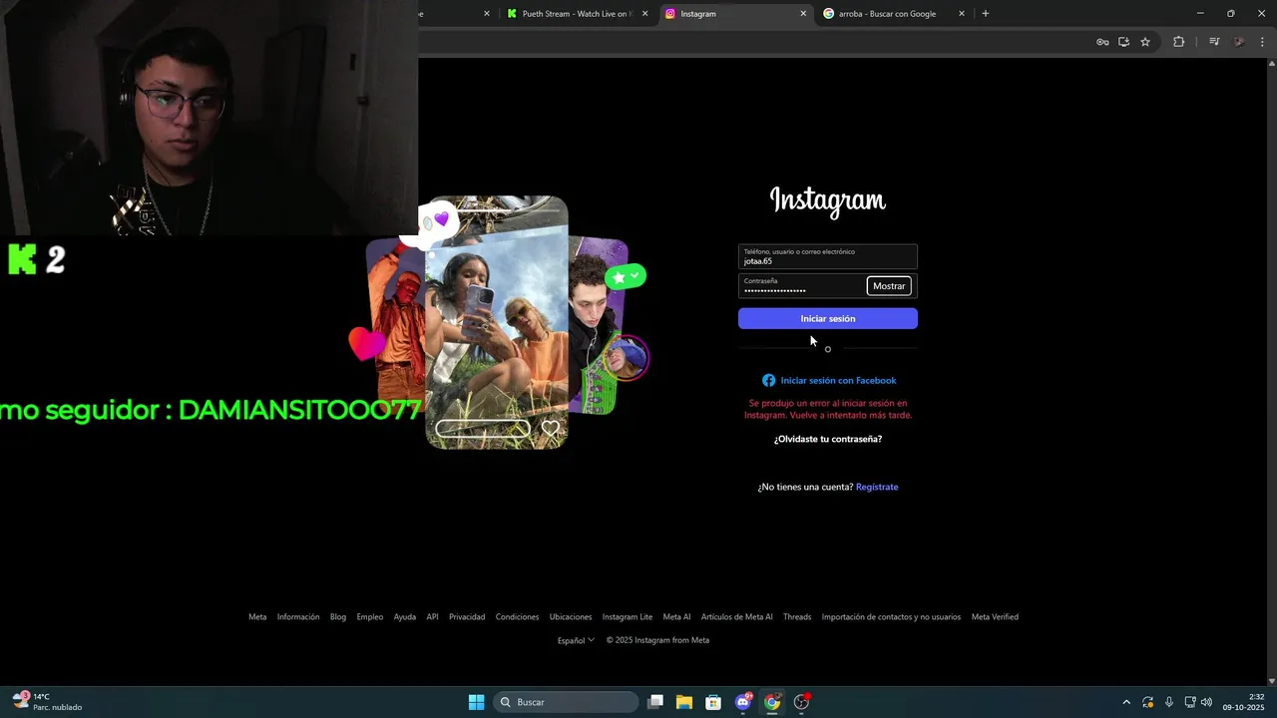
Task: Close the arroba Google search tab
Action: coord(962,14)
